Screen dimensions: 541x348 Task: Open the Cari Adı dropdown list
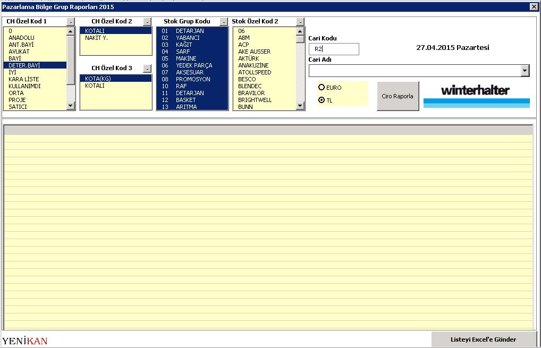525,71
